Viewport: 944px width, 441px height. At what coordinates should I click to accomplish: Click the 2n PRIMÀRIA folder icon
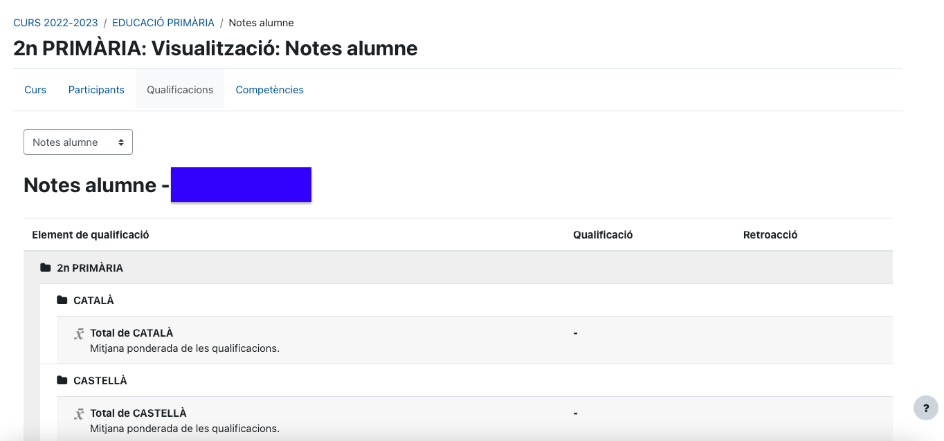(x=46, y=268)
